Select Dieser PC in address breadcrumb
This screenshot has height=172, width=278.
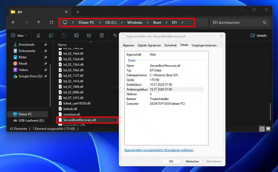[x=87, y=22]
